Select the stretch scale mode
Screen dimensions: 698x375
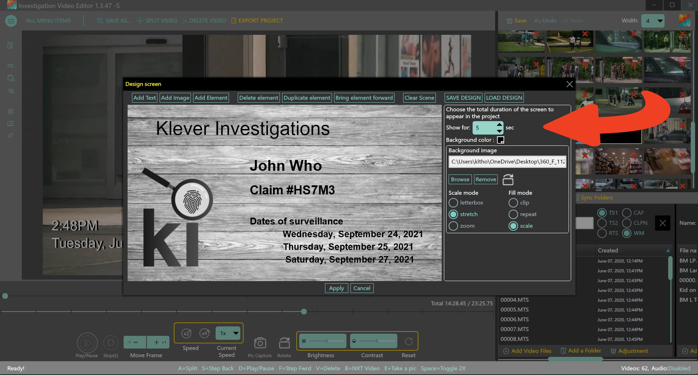click(453, 214)
